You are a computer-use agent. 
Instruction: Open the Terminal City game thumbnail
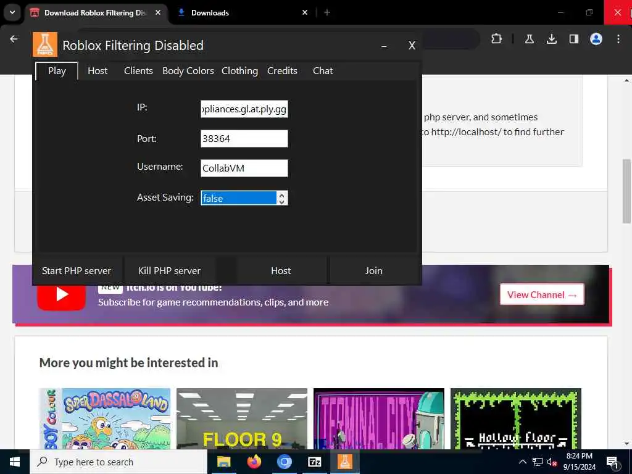click(x=379, y=418)
